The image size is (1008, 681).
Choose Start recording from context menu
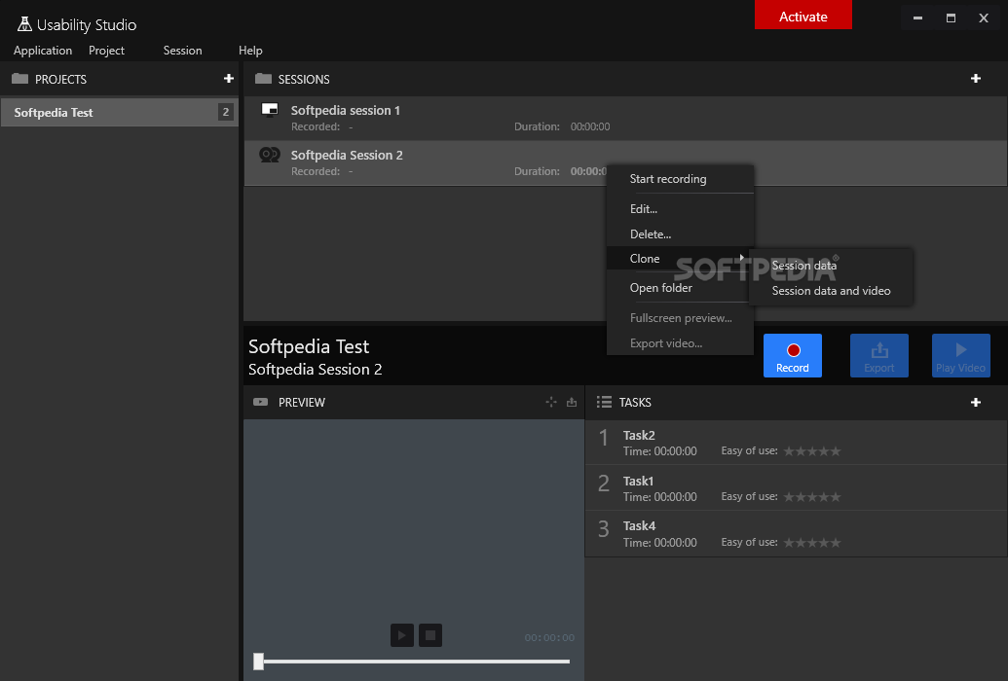pos(680,179)
